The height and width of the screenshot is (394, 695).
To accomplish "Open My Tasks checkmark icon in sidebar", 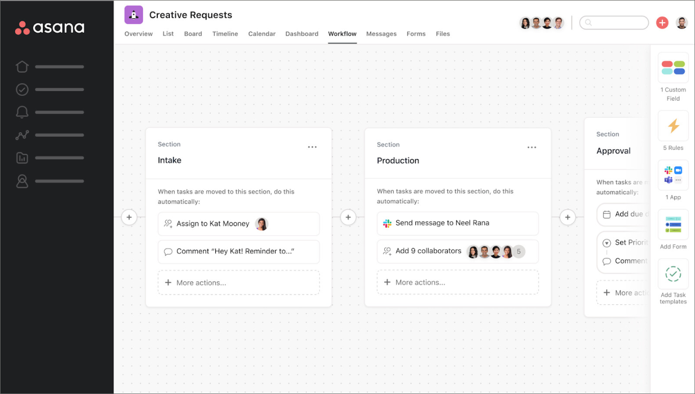I will 22,89.
